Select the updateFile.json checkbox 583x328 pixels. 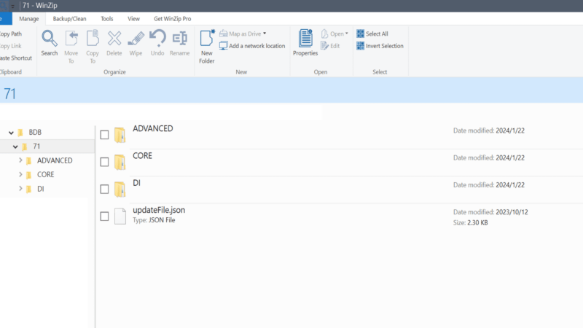pyautogui.click(x=104, y=216)
